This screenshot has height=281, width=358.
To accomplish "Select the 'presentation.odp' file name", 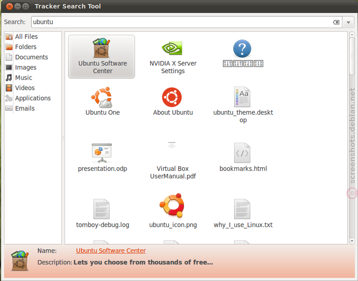I will [x=102, y=169].
